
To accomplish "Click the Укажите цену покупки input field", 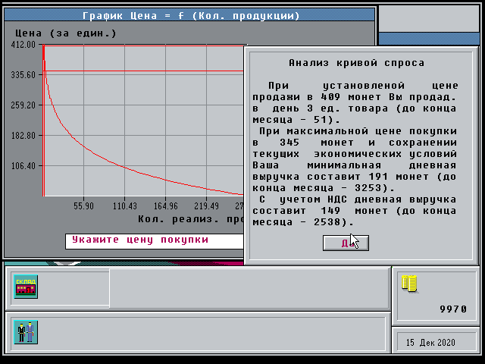I will pyautogui.click(x=155, y=241).
